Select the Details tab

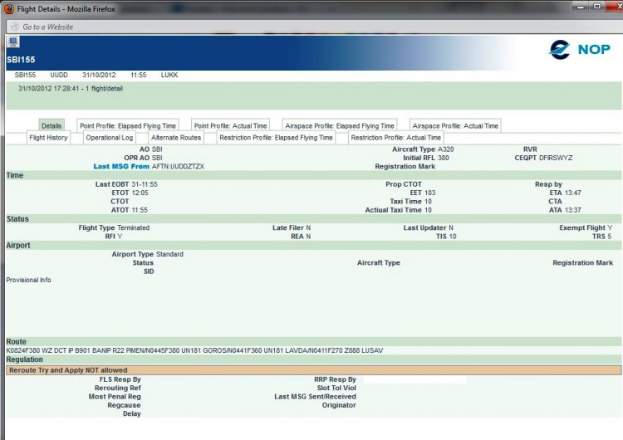pyautogui.click(x=52, y=125)
